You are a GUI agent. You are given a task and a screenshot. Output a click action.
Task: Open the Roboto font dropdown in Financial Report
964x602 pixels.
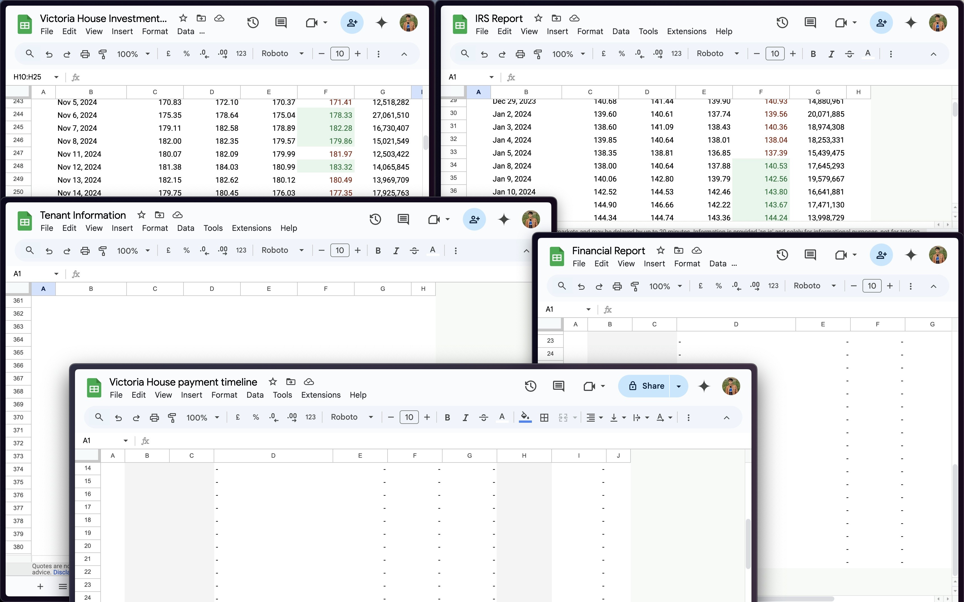(815, 286)
